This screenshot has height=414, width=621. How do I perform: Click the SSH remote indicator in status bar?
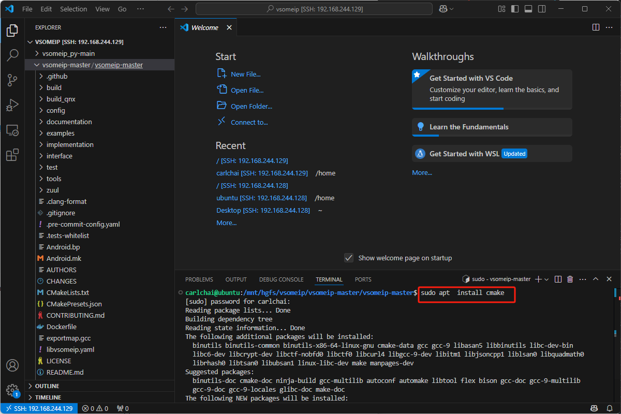coord(39,408)
